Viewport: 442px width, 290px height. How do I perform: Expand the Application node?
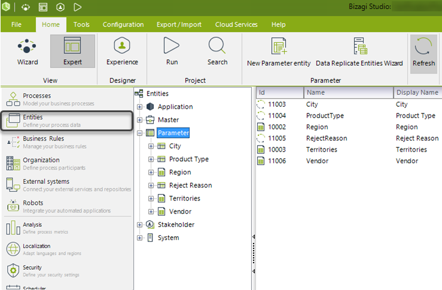[139, 107]
